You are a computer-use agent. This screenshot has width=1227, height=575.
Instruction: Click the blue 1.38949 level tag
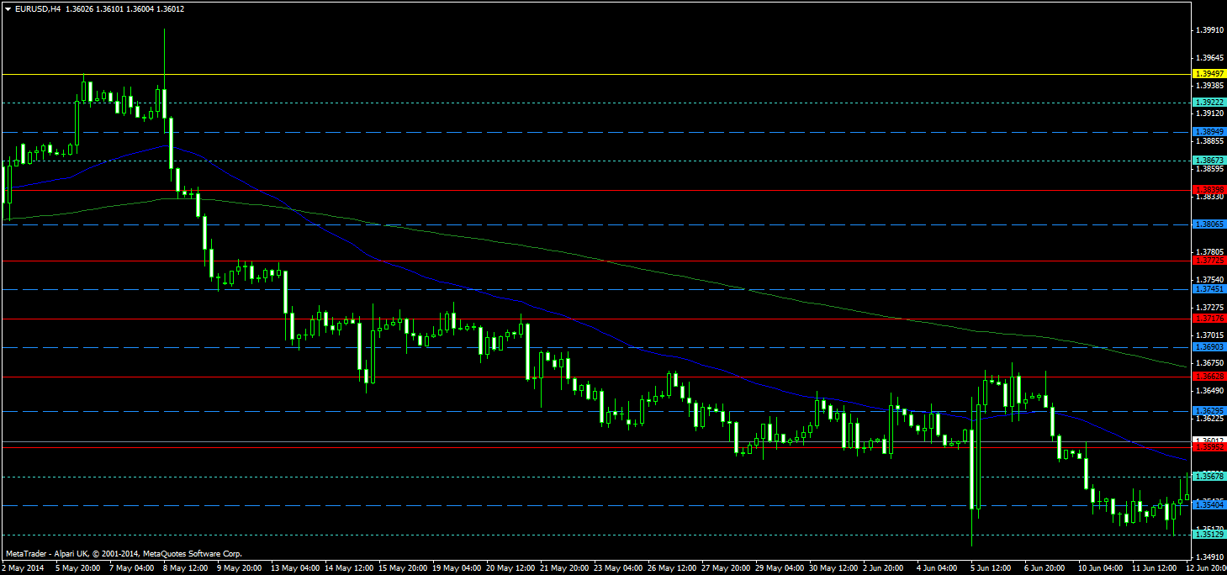click(x=1209, y=132)
